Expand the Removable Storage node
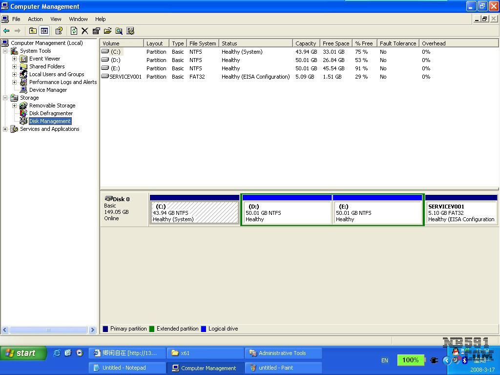This screenshot has height=375, width=500. pos(15,105)
